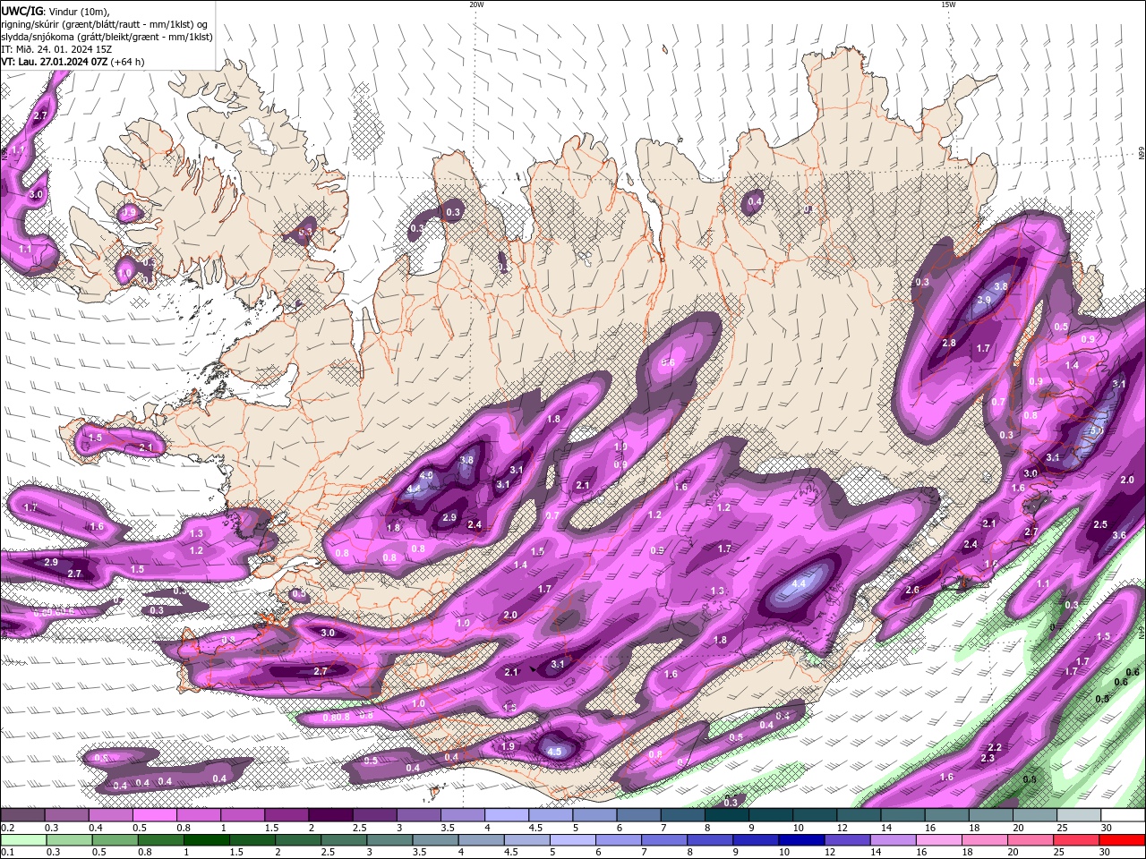1146x859 pixels.
Task: Click the light gray 25–30 swatch in the upper legend row
Action: click(1080, 815)
